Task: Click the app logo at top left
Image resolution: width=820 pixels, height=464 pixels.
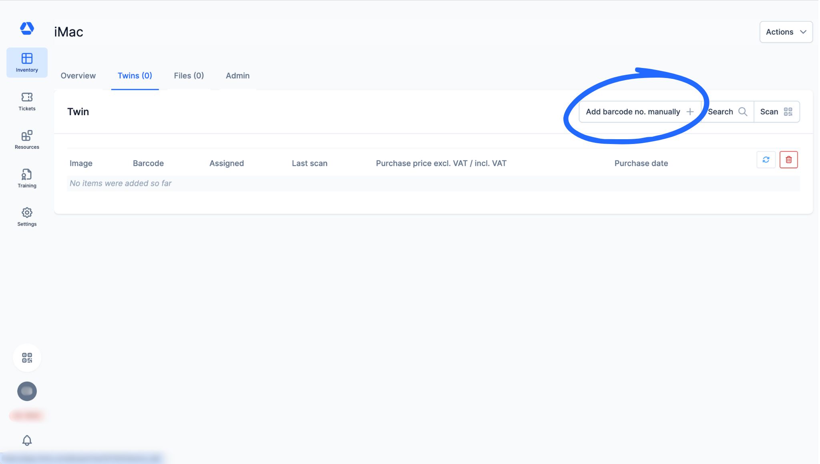Action: point(27,28)
